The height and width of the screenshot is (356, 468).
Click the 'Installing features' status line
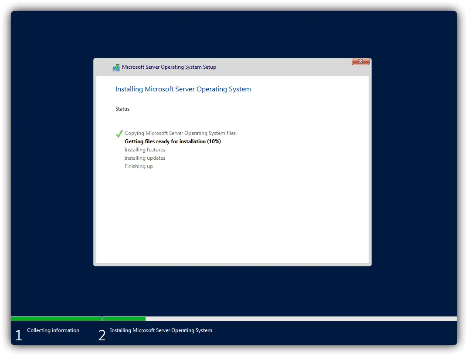145,150
